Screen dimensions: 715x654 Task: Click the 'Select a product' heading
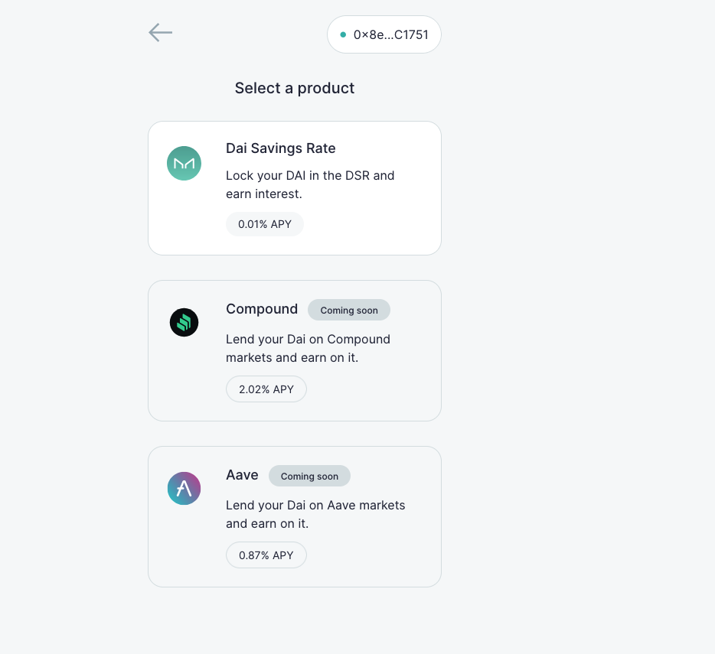point(295,89)
